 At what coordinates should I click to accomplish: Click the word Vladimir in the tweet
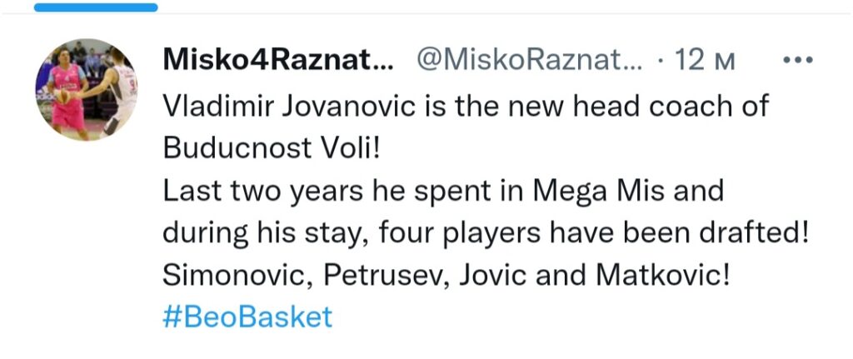(217, 105)
